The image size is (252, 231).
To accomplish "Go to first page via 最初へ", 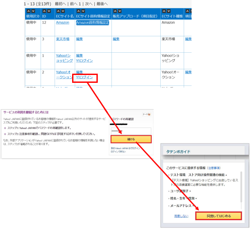I will [60, 4].
